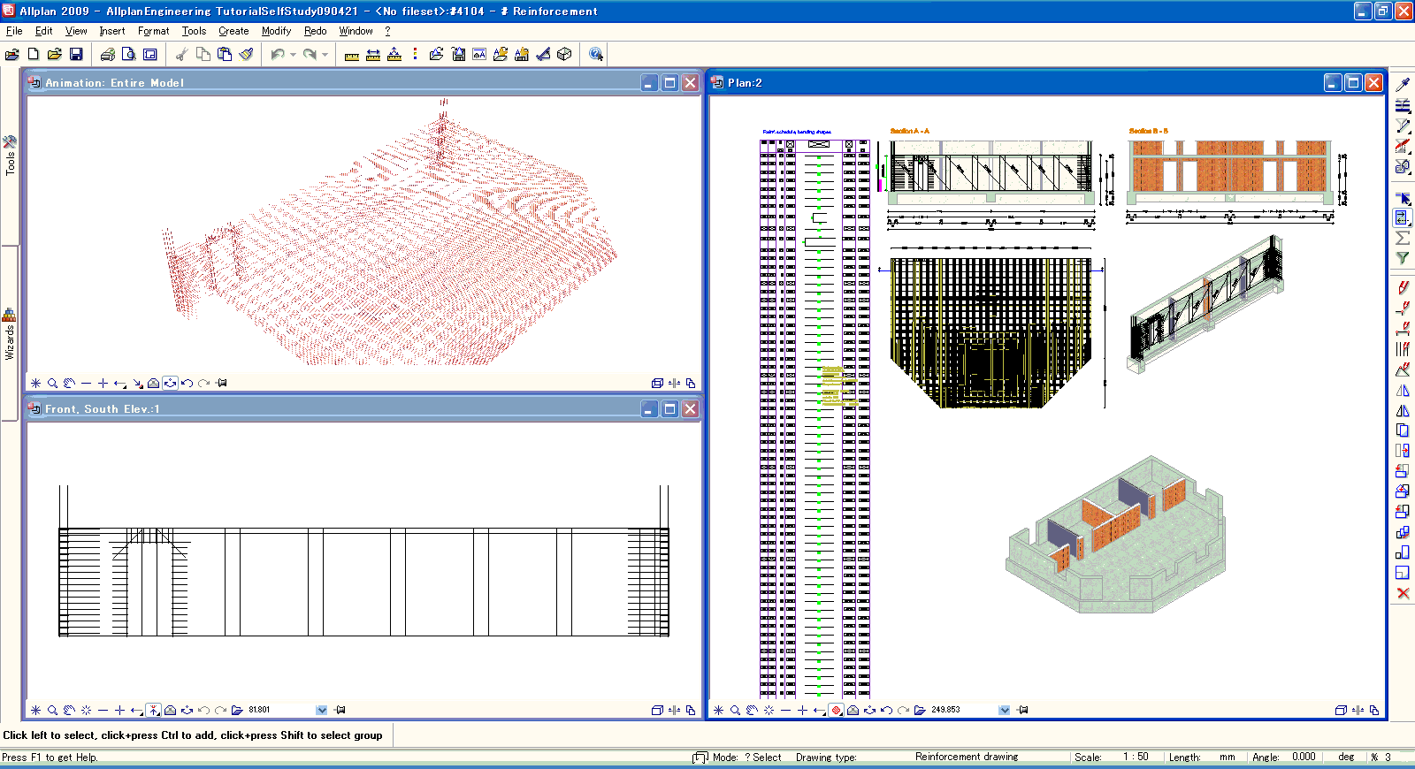
Task: Click the Length unit mm in status bar
Action: [1228, 758]
